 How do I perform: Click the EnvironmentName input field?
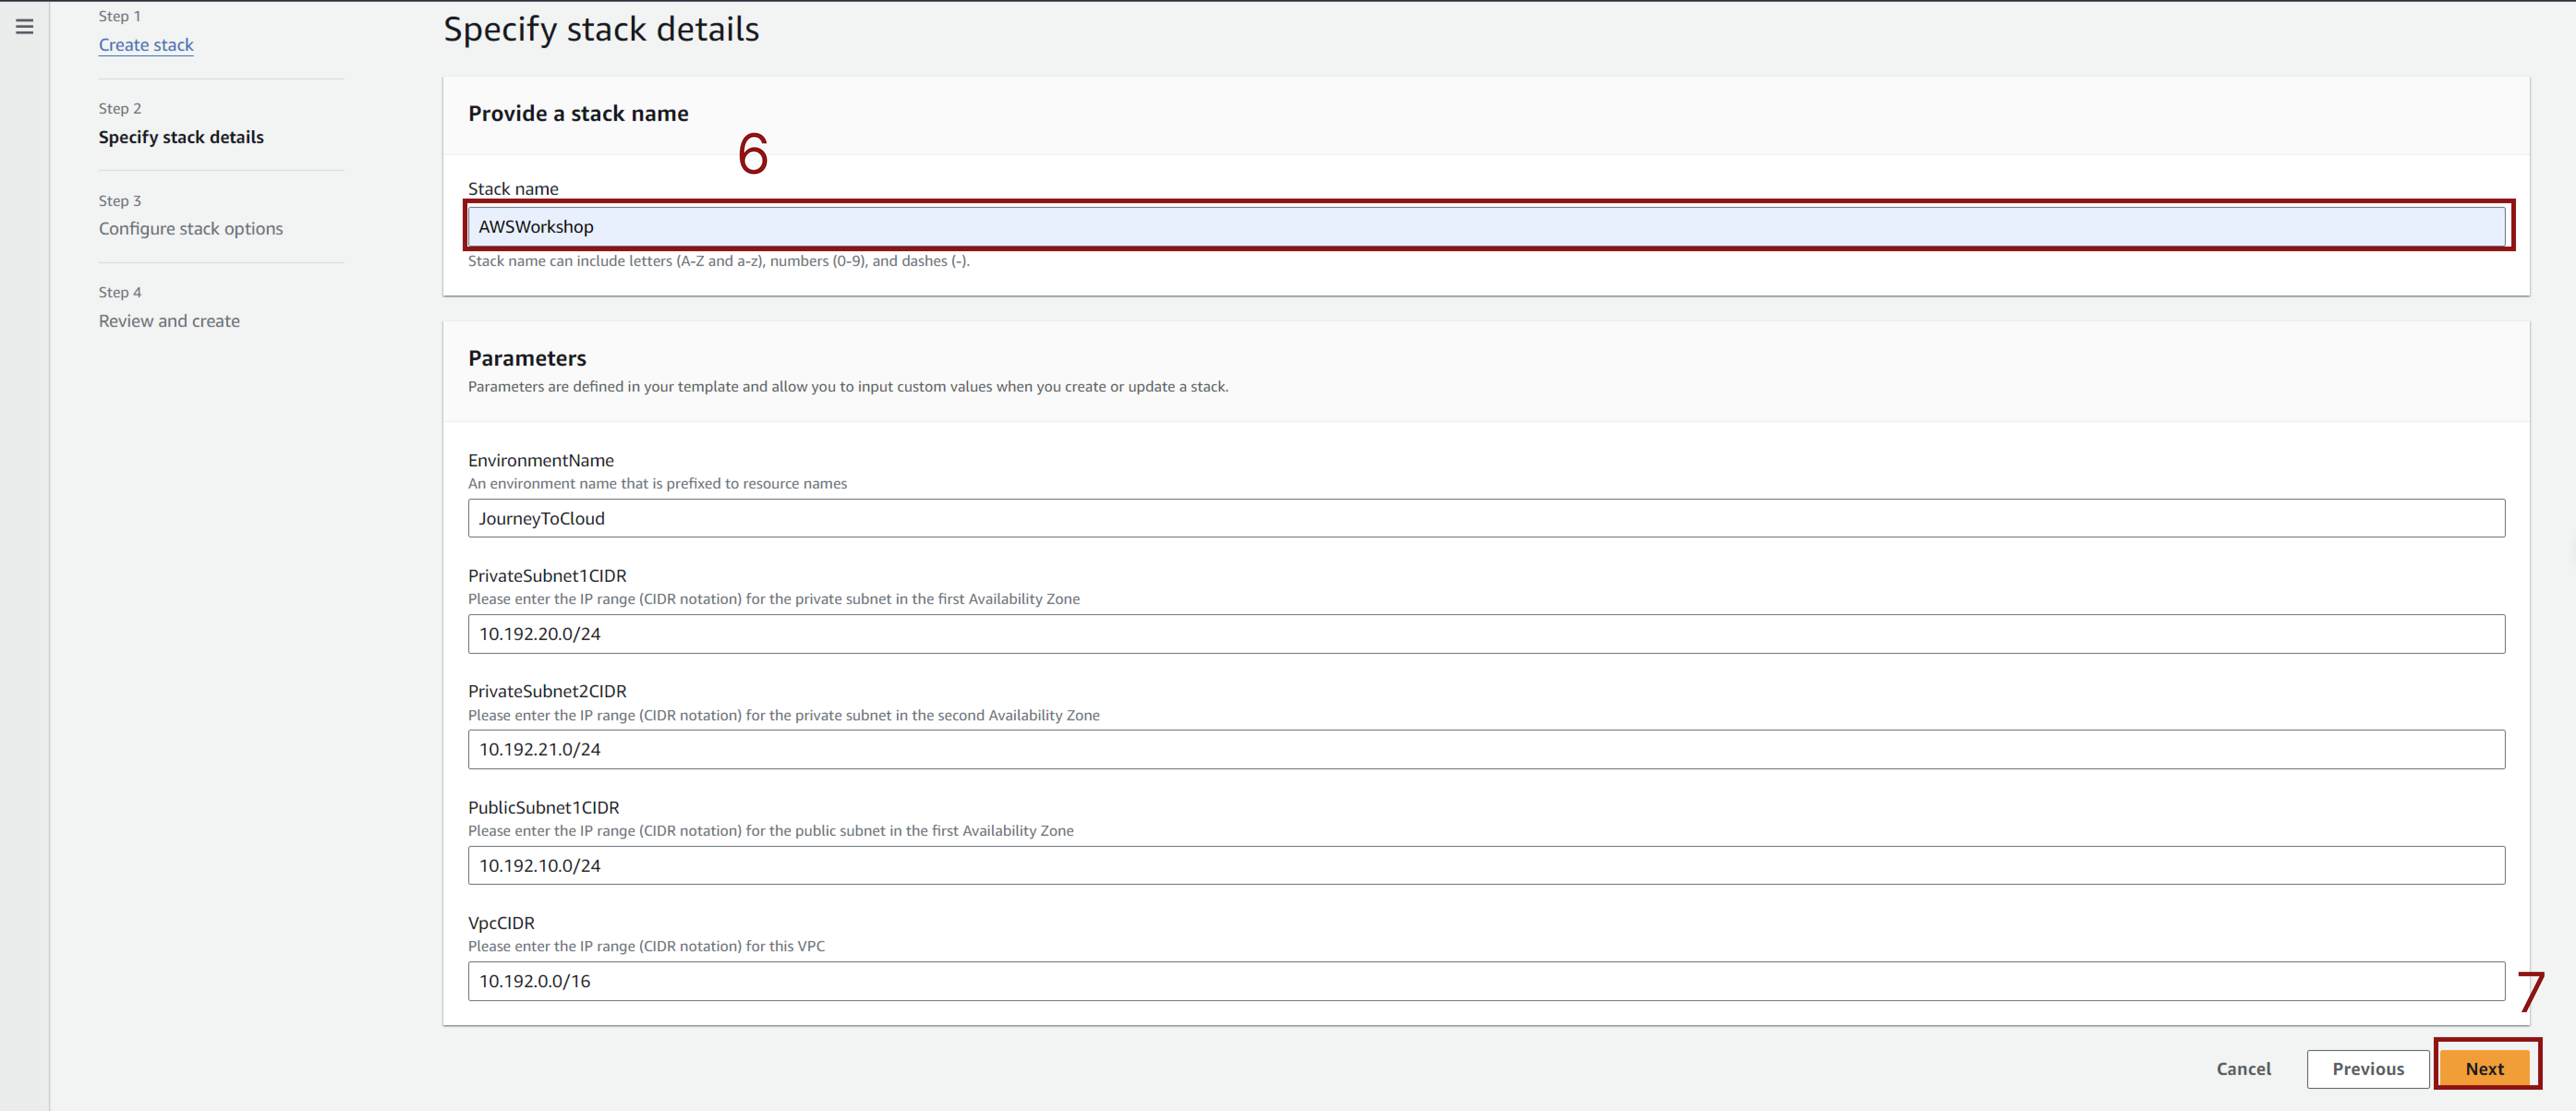(1486, 518)
